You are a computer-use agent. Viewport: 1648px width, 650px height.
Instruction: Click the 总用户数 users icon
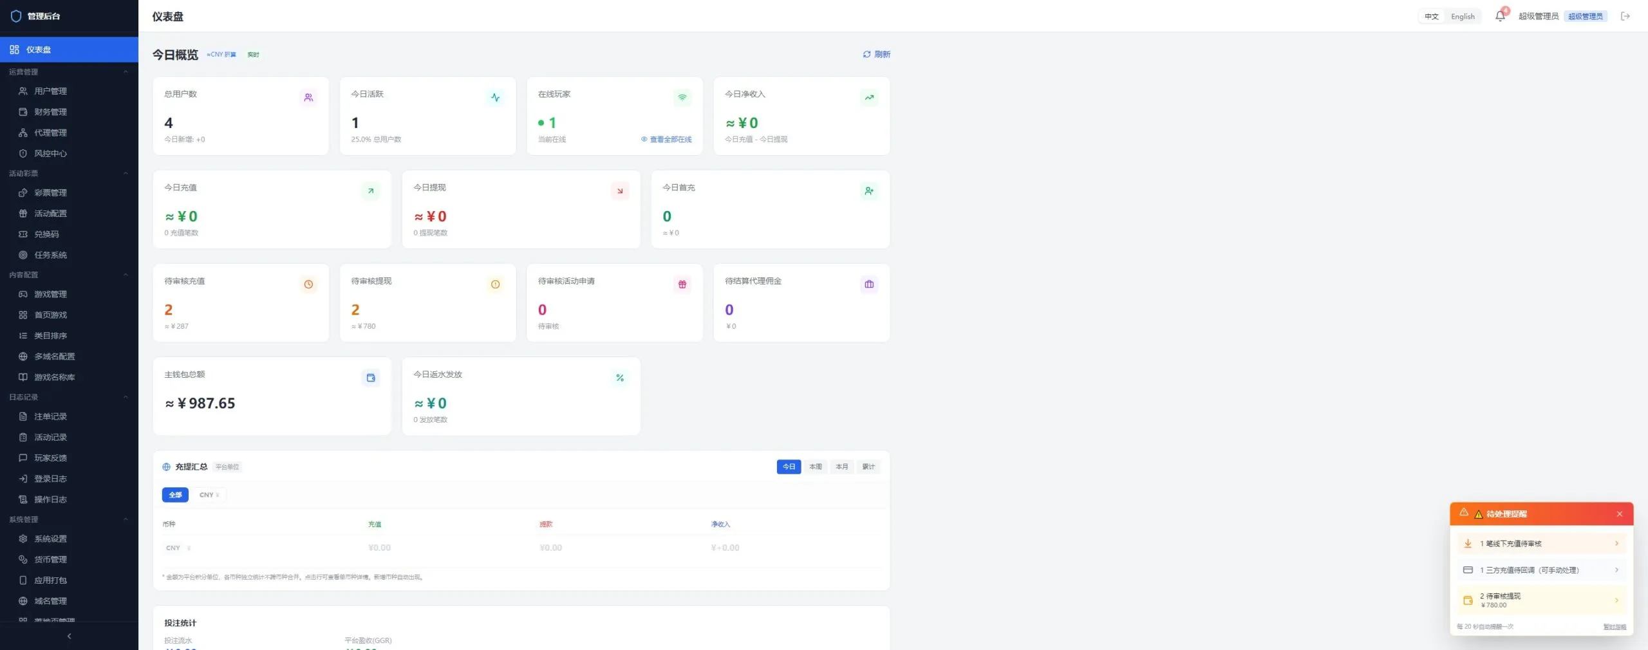(x=308, y=97)
